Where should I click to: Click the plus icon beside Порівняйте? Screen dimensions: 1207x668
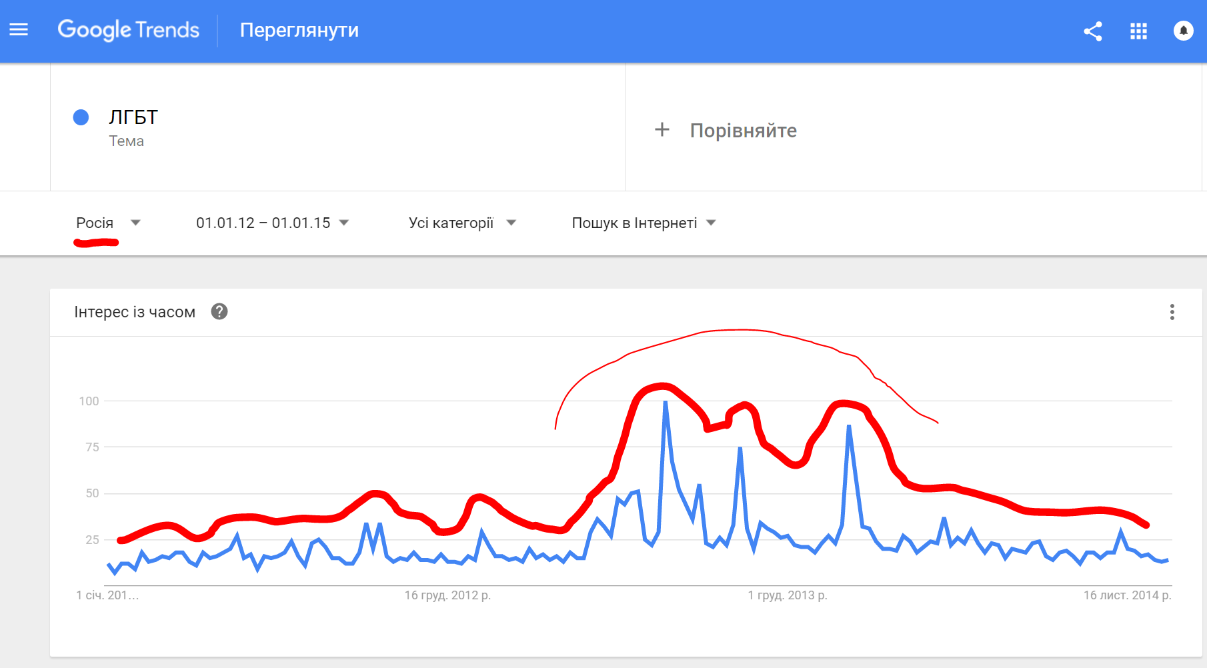point(662,129)
